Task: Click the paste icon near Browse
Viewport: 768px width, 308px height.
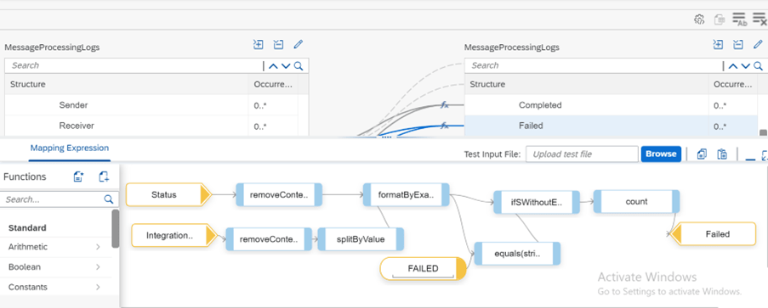Action: (x=722, y=154)
